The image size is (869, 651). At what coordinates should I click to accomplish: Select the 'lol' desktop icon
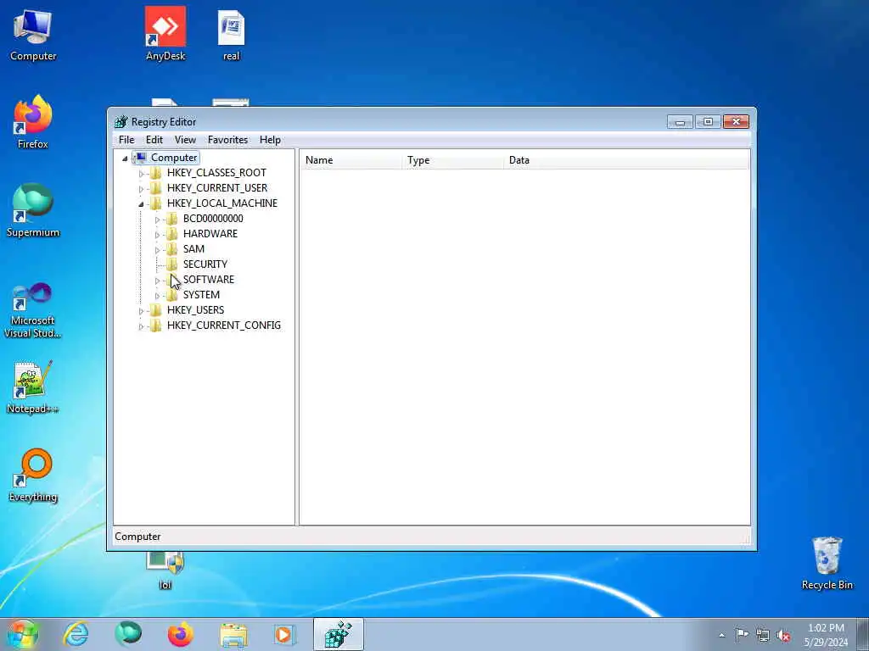[165, 570]
